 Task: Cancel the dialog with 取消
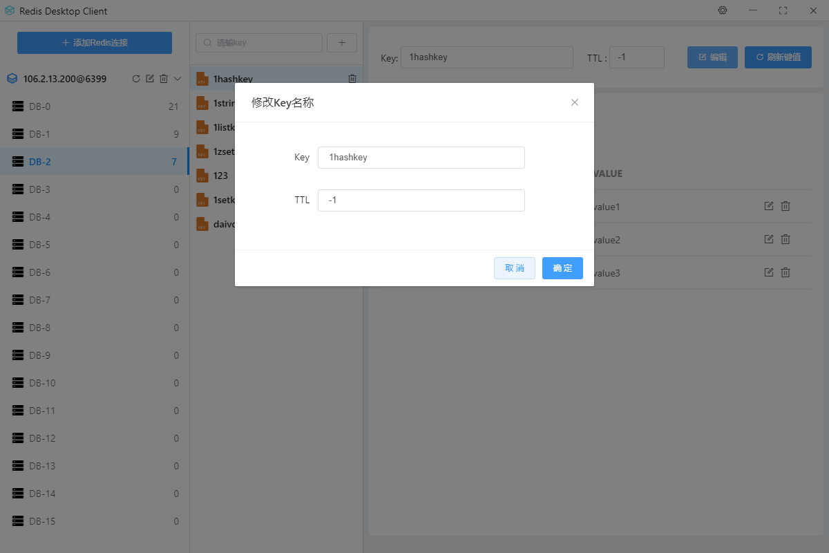(x=515, y=268)
